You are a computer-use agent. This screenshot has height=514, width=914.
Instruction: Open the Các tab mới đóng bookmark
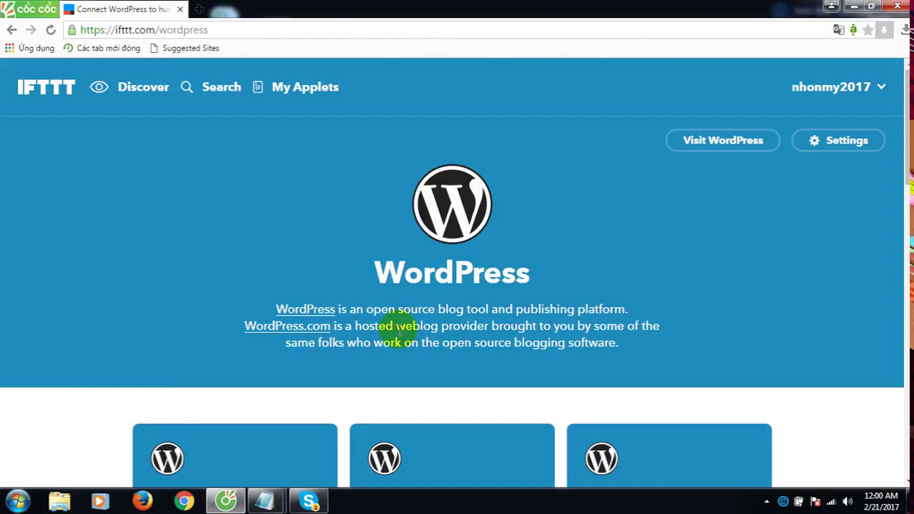click(x=102, y=48)
